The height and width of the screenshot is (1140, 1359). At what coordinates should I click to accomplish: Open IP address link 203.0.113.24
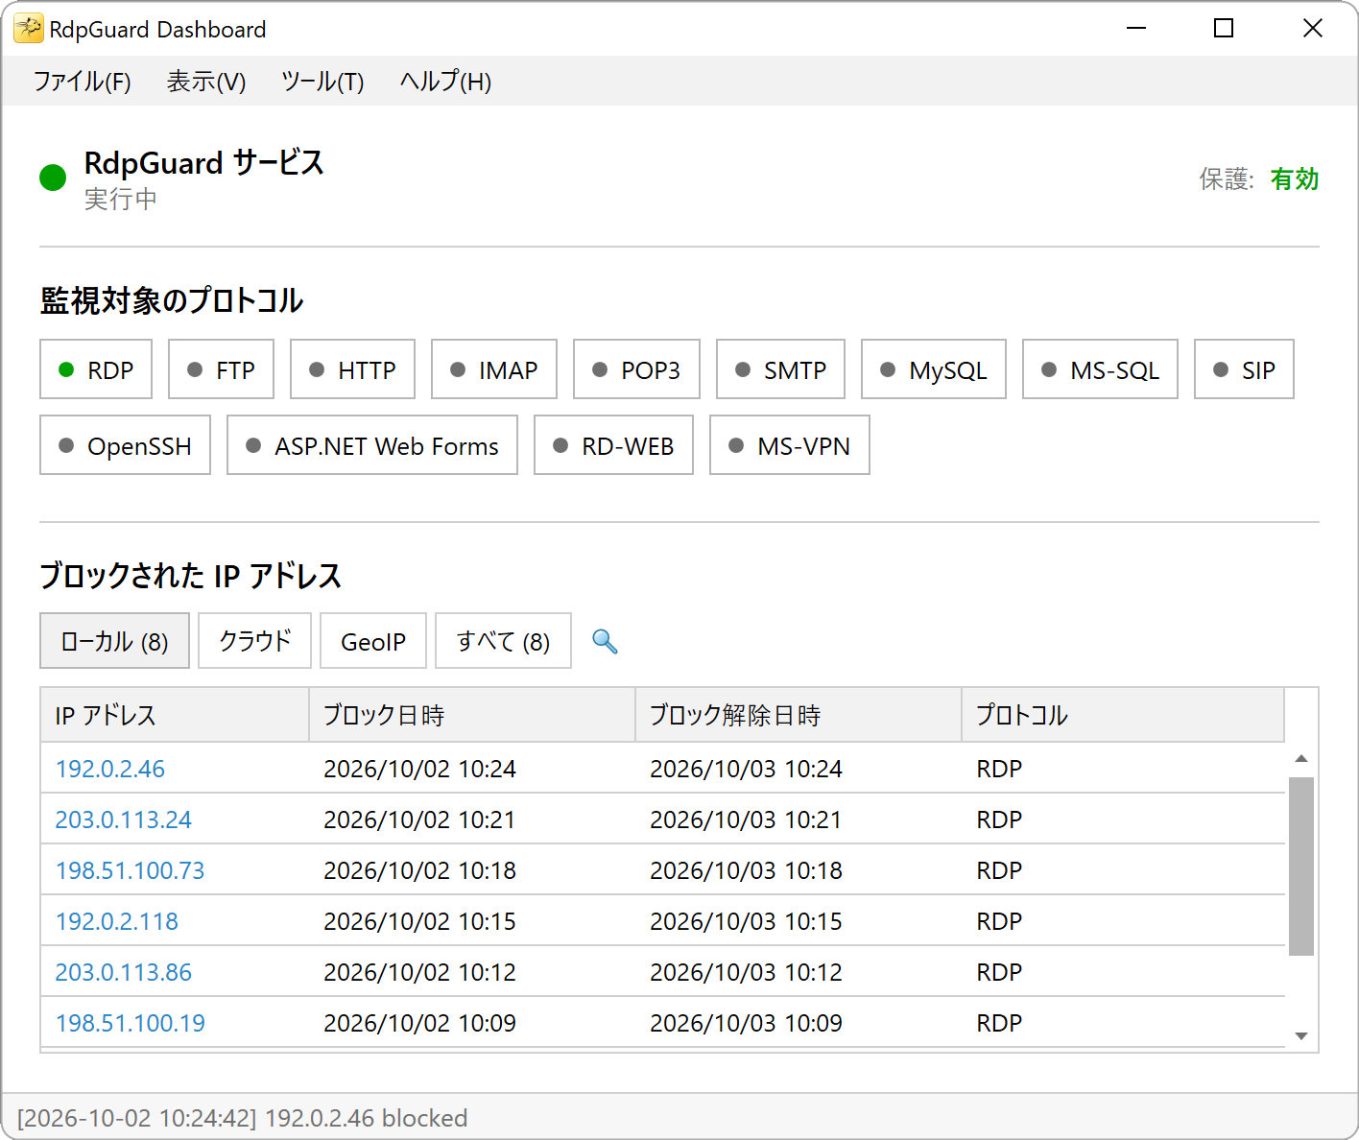point(123,819)
